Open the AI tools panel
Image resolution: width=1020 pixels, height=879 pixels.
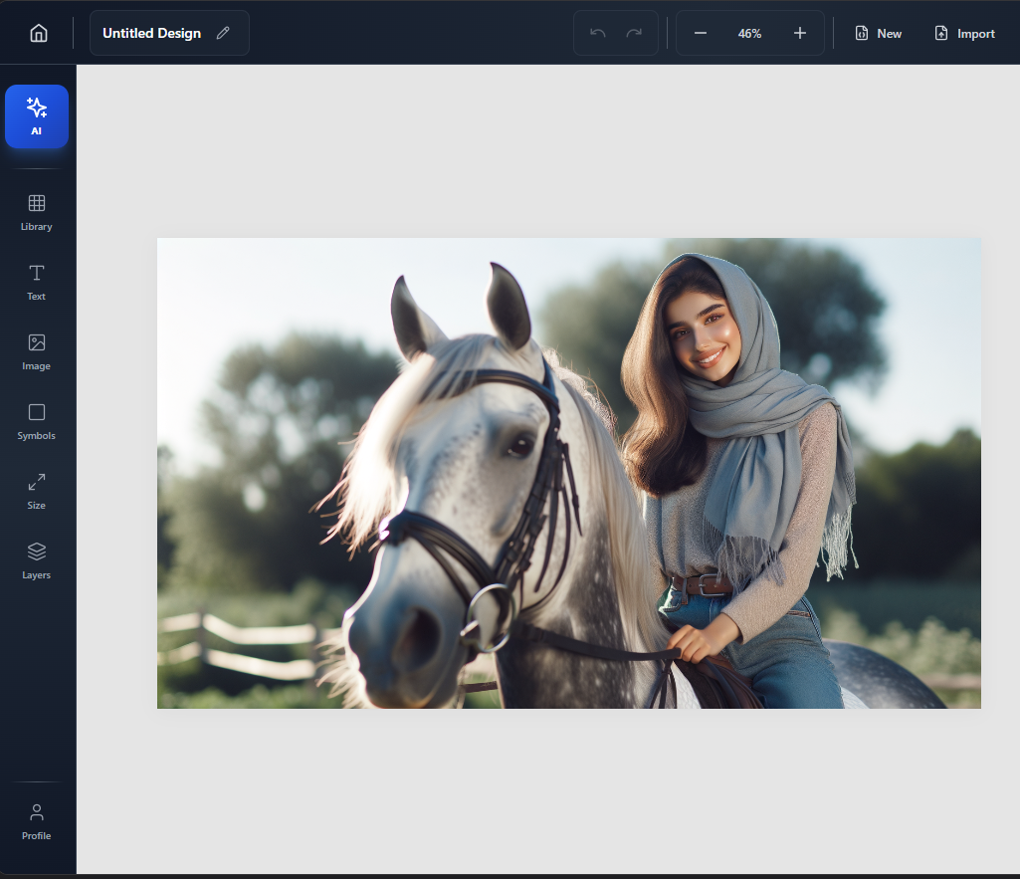click(37, 116)
